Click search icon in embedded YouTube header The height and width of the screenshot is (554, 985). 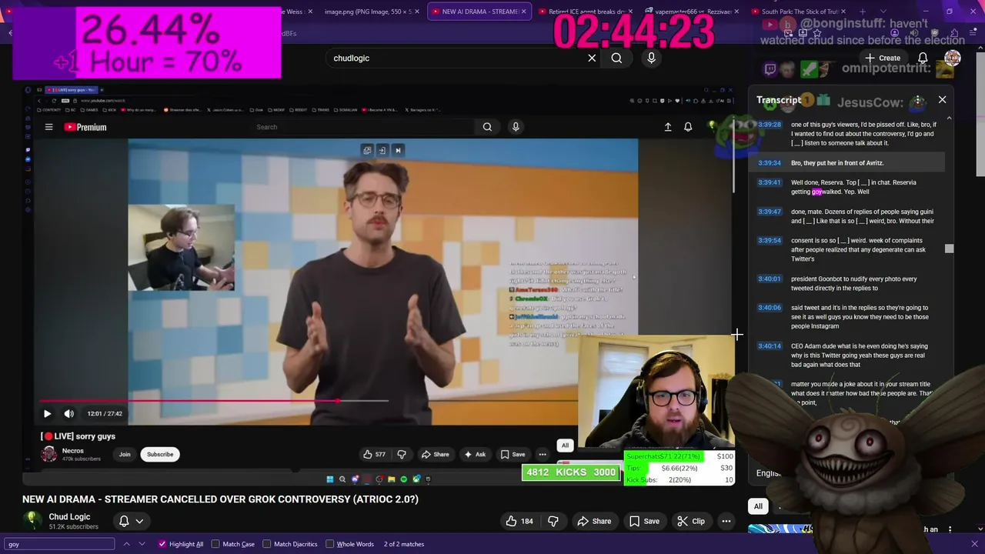(x=487, y=127)
